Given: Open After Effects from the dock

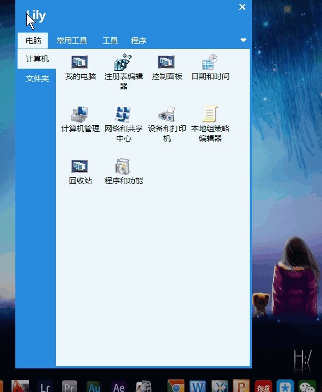Looking at the screenshot, I should pyautogui.click(x=119, y=386).
